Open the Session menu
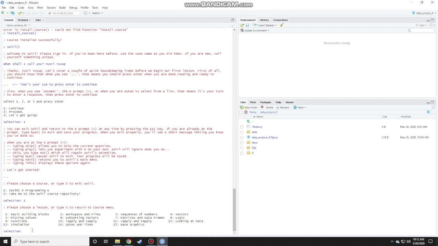The height and width of the screenshot is (246, 438). click(51, 8)
